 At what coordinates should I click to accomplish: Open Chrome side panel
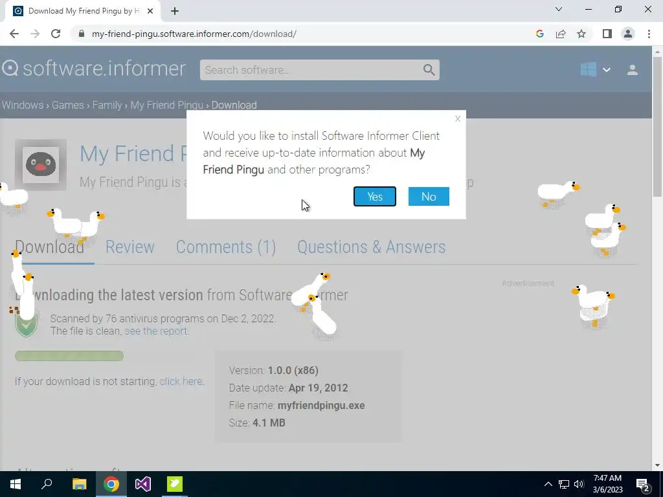(607, 34)
